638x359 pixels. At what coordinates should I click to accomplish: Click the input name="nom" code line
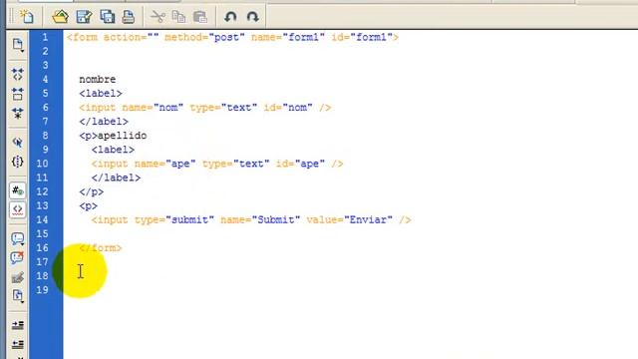205,108
